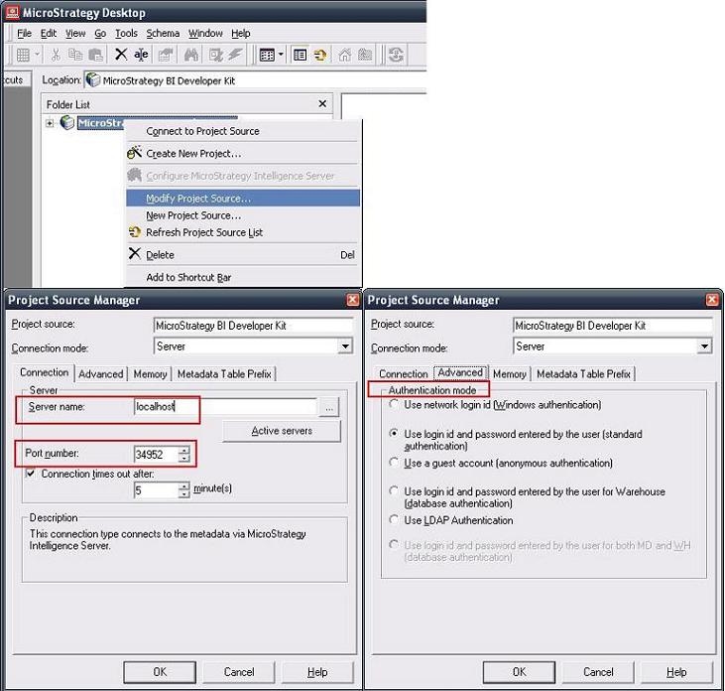Expand the MicroStrategy project source tree node
The height and width of the screenshot is (691, 725).
pyautogui.click(x=50, y=123)
